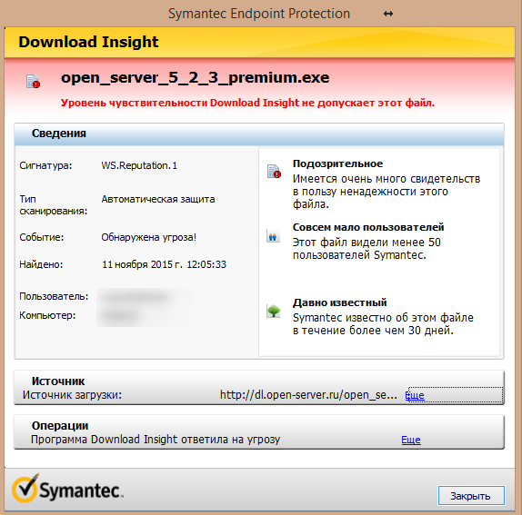Click the Обнаружена угроза! event value

(149, 237)
